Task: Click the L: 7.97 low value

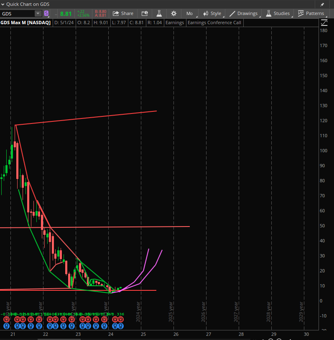Action: tap(119, 23)
